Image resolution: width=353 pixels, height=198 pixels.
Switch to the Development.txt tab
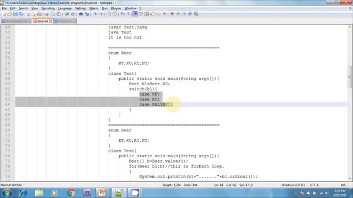pos(16,21)
